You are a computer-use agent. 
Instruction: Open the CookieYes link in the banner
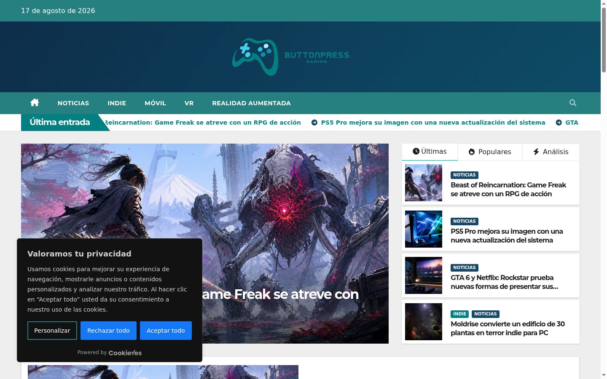click(x=125, y=353)
